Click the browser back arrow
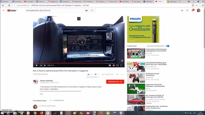 (3, 5)
